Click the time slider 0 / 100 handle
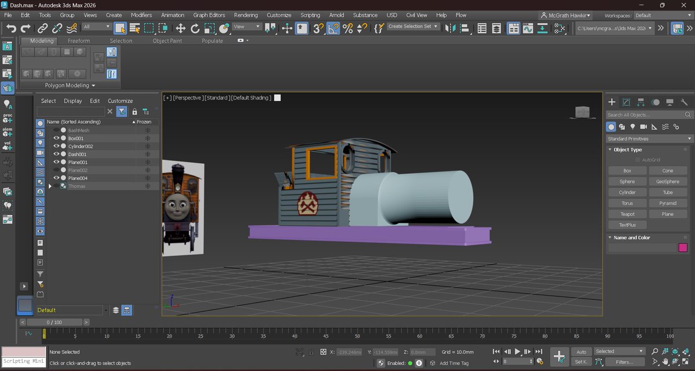 tap(54, 322)
